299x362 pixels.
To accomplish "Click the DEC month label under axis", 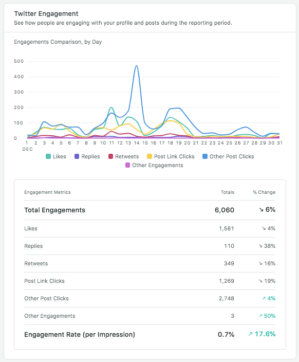I will tap(27, 149).
